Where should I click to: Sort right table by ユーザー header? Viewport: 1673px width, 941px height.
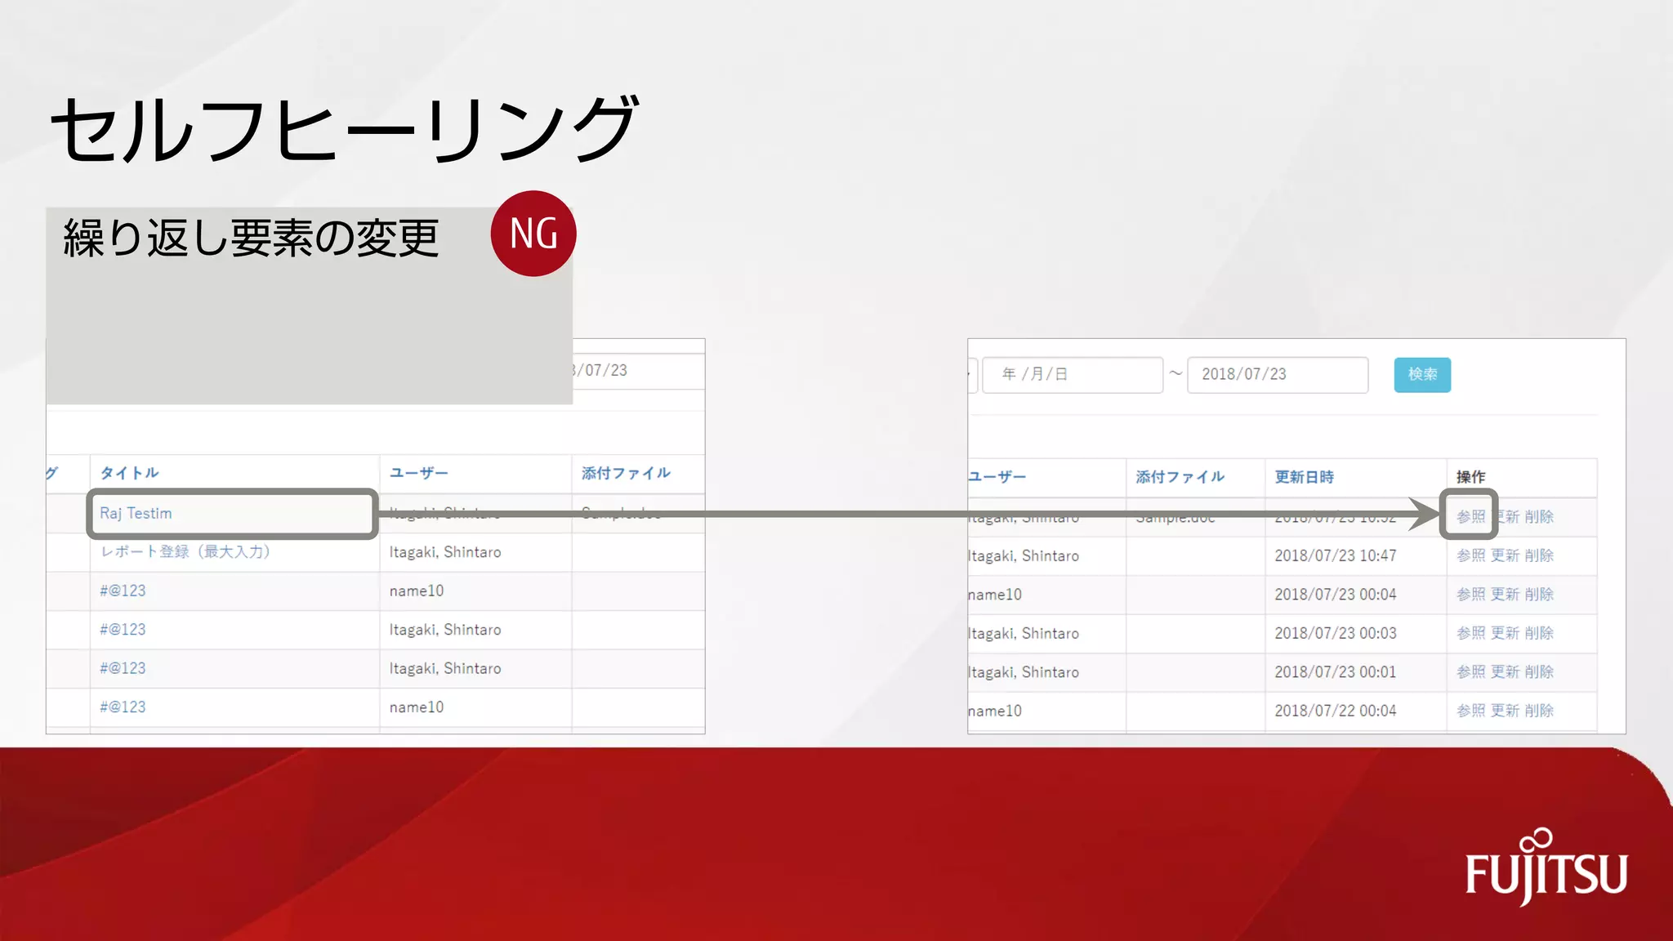(997, 477)
